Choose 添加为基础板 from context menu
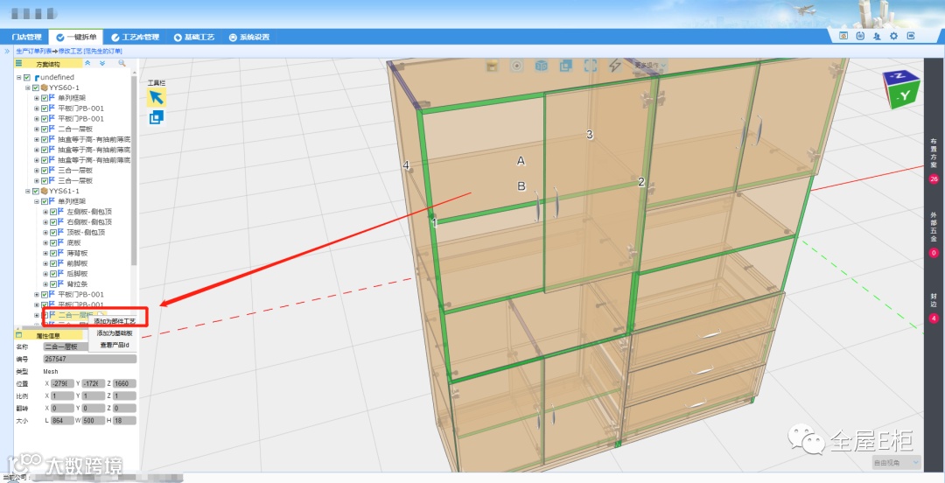The image size is (945, 483). pyautogui.click(x=114, y=332)
